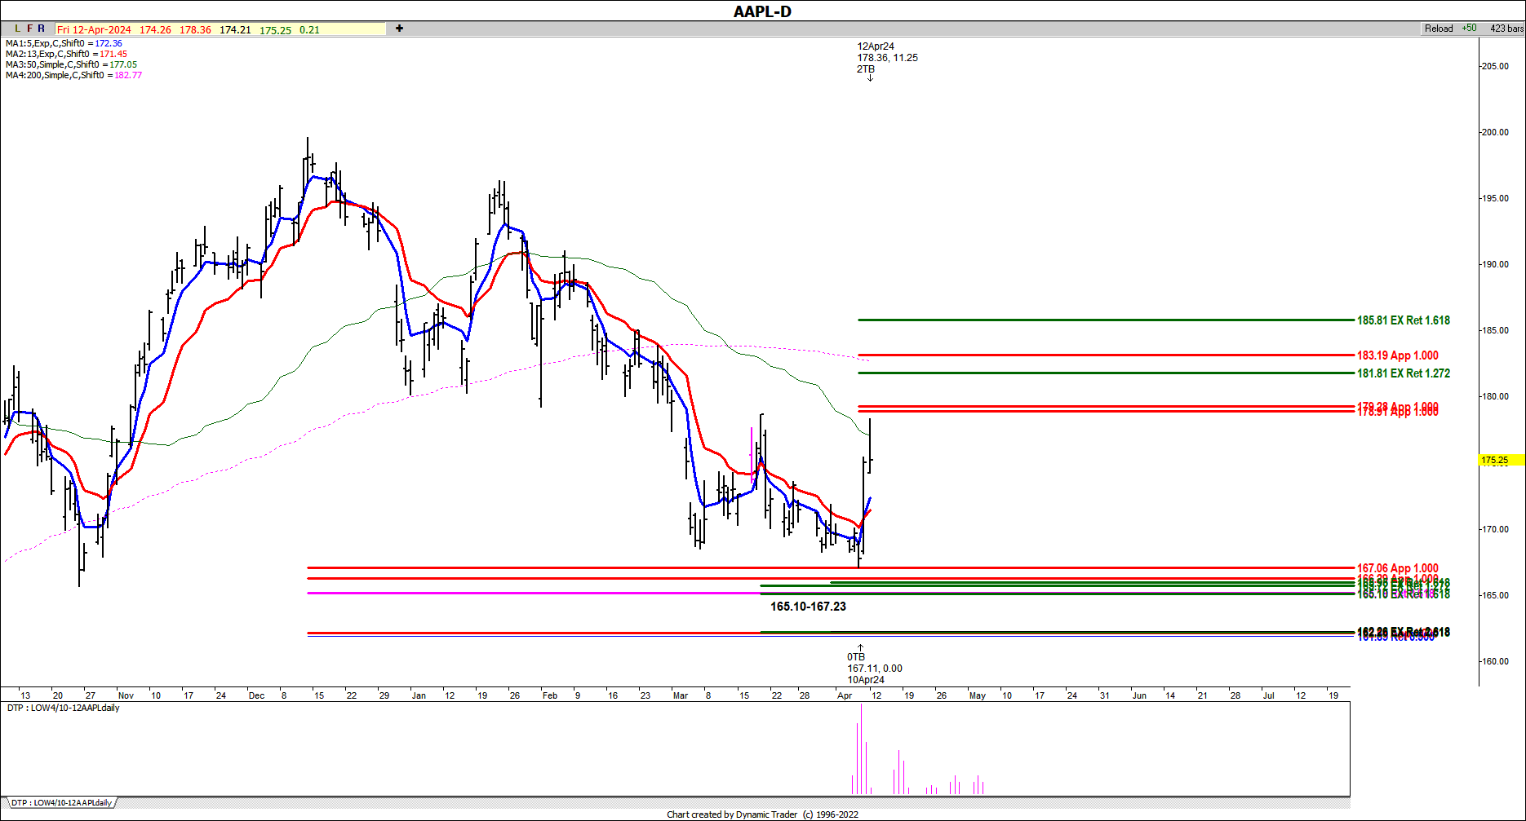The width and height of the screenshot is (1526, 821).
Task: Click the 0.21 change value
Action: [x=309, y=29]
